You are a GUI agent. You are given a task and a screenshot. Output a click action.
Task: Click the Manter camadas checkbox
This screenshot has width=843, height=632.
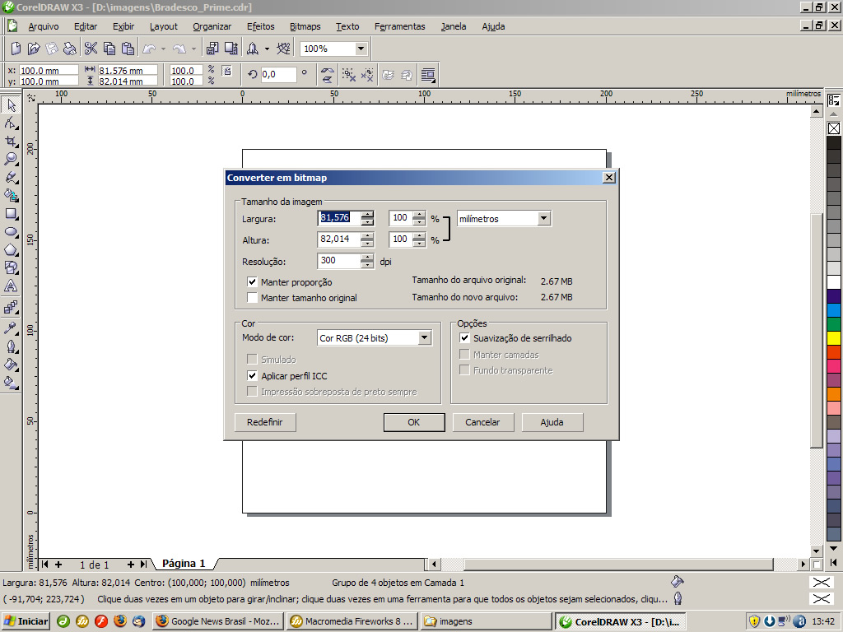tap(464, 354)
